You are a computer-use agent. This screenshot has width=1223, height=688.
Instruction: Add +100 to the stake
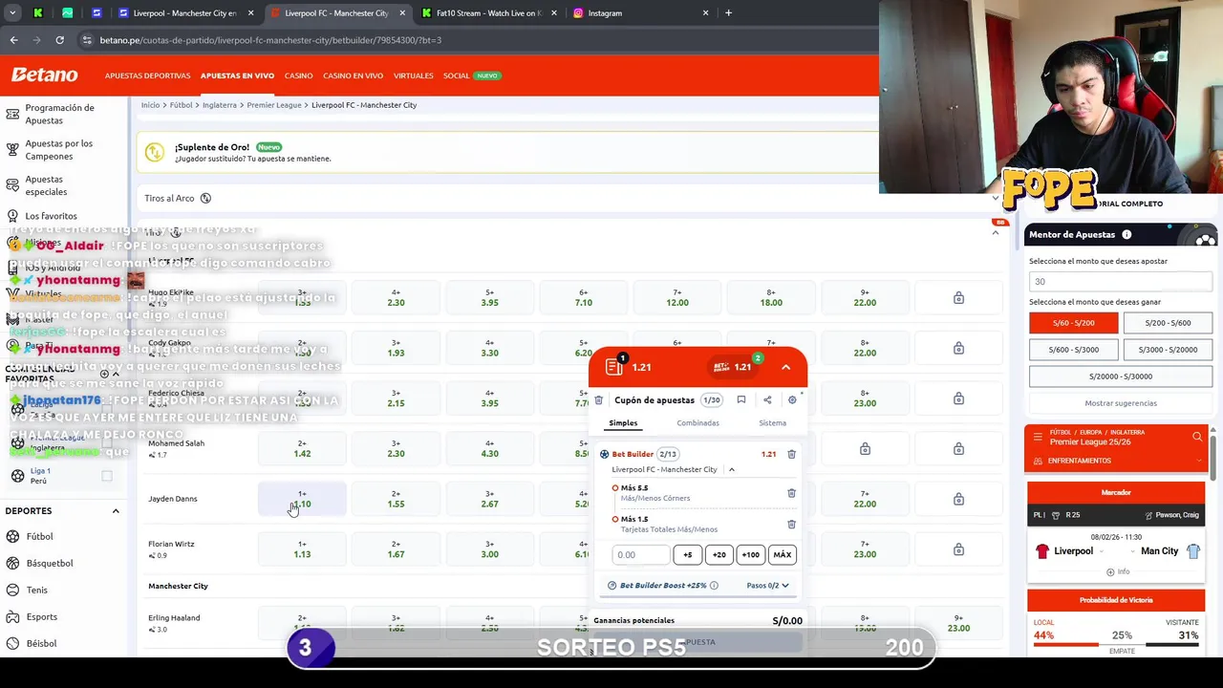point(751,554)
